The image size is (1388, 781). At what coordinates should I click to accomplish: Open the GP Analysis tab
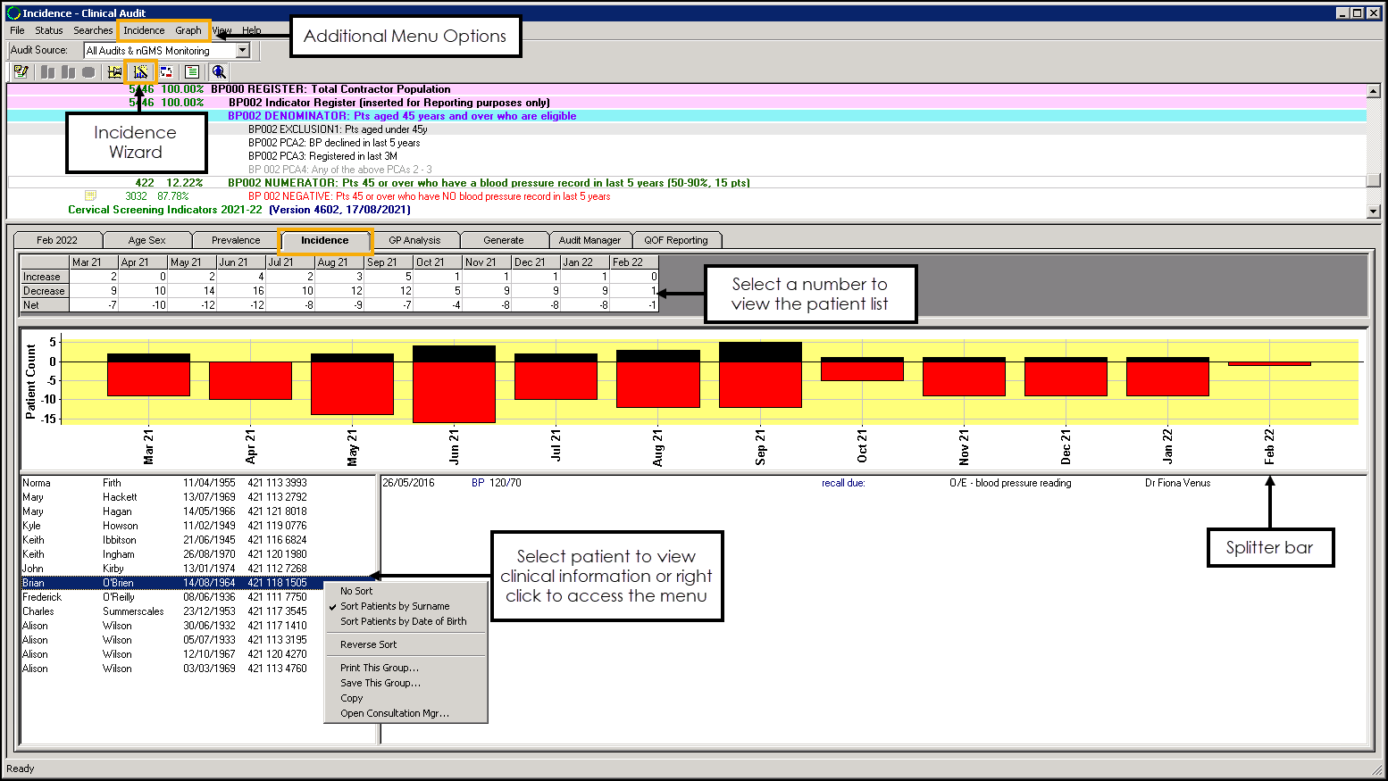click(x=414, y=240)
